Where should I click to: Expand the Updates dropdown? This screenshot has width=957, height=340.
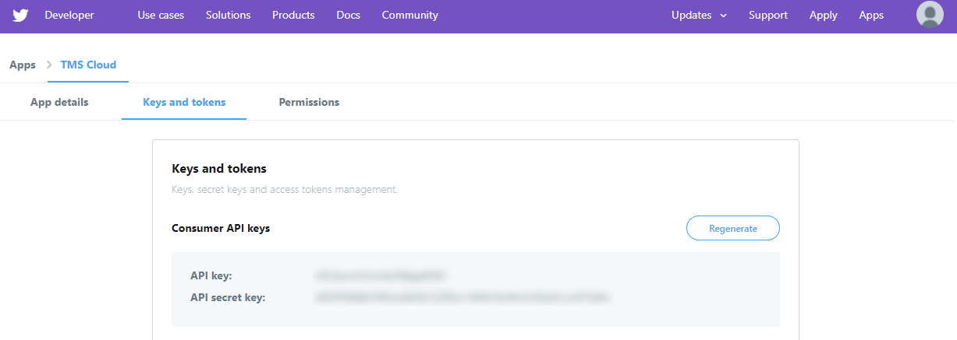click(699, 16)
